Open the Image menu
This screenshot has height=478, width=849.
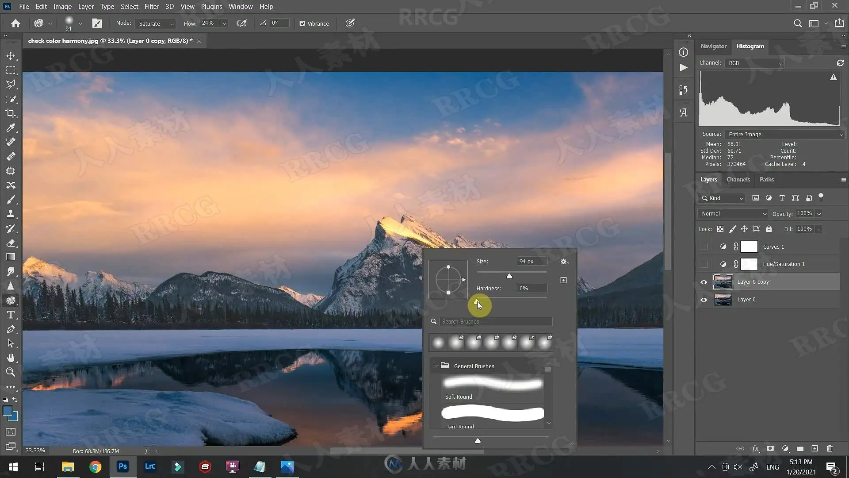click(62, 7)
